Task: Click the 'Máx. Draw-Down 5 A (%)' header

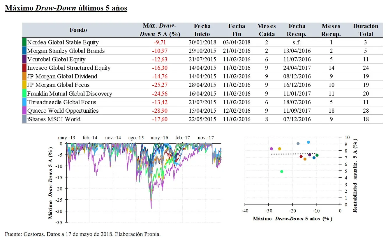Action: coord(160,30)
